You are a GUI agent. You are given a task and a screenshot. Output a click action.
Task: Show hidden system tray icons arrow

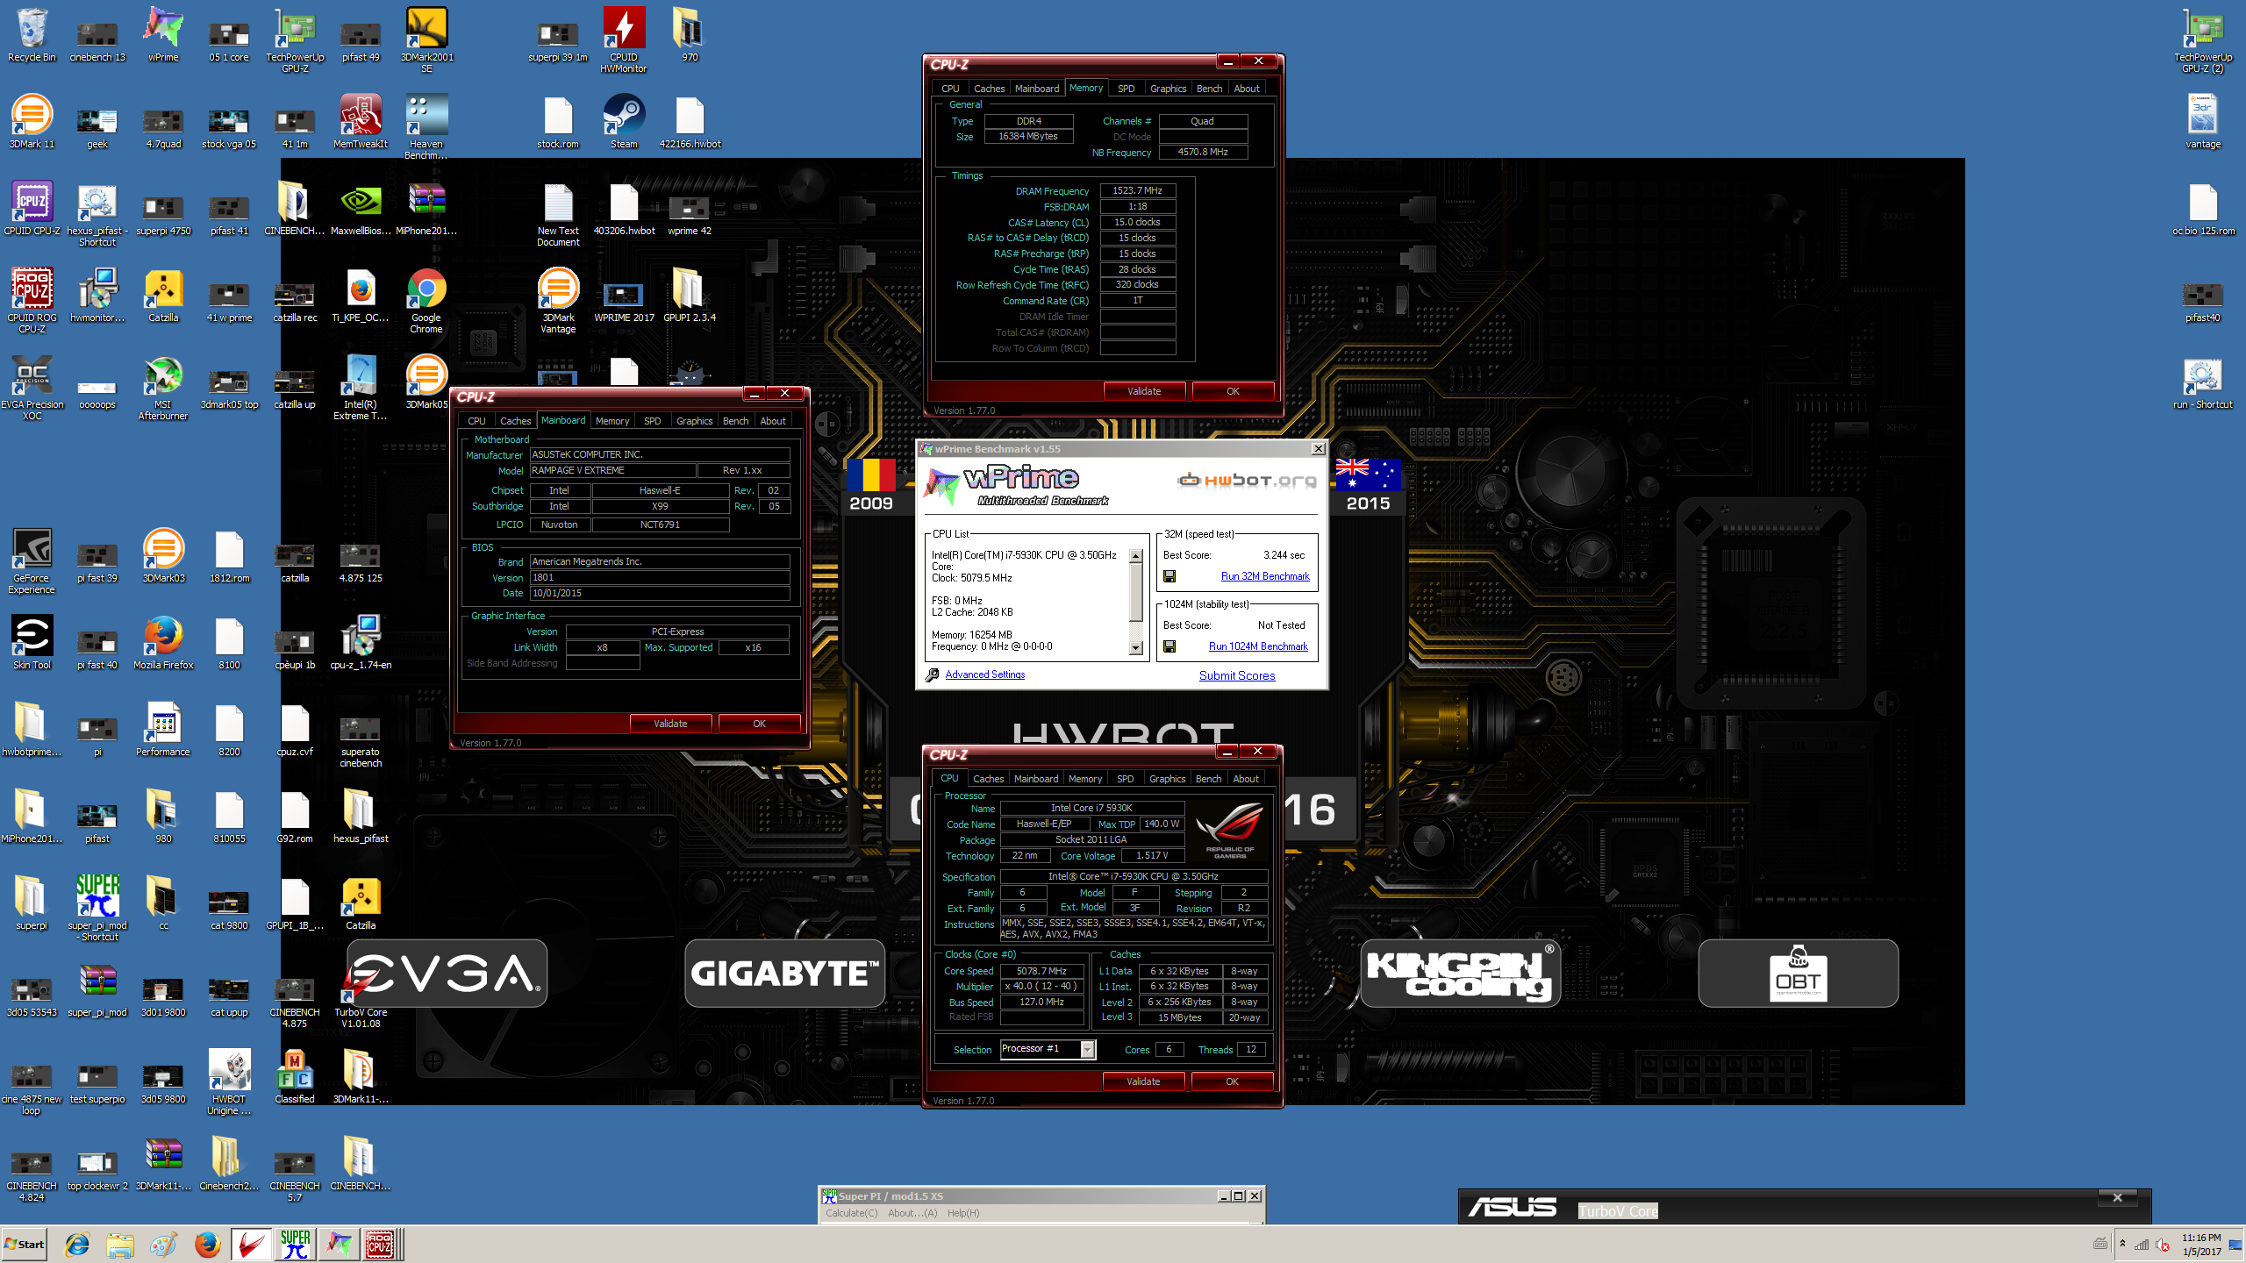pos(2122,1244)
